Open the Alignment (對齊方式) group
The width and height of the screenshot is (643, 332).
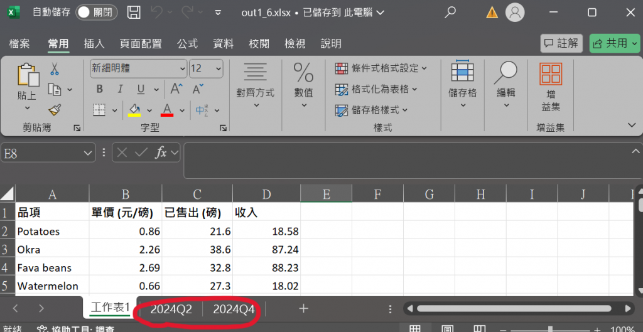pos(256,85)
